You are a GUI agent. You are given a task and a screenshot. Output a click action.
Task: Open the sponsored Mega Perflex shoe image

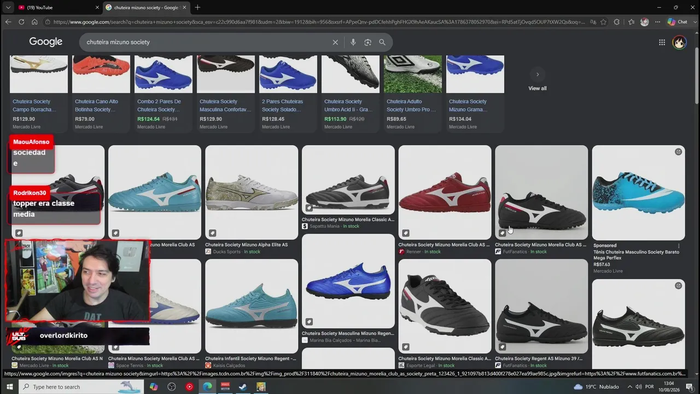(638, 192)
